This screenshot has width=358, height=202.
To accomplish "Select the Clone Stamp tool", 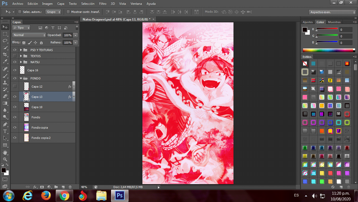I will [x=5, y=83].
